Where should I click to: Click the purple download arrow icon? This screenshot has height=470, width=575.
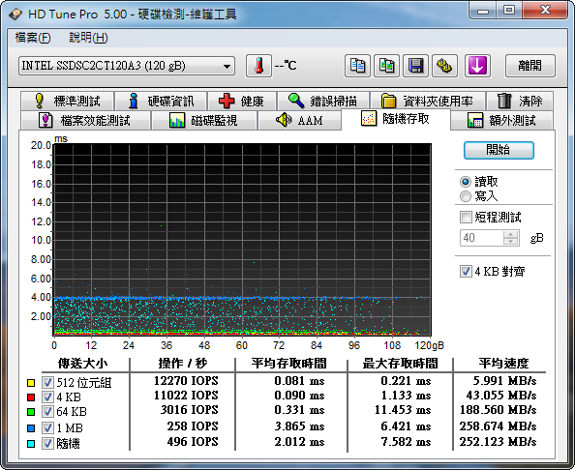477,66
